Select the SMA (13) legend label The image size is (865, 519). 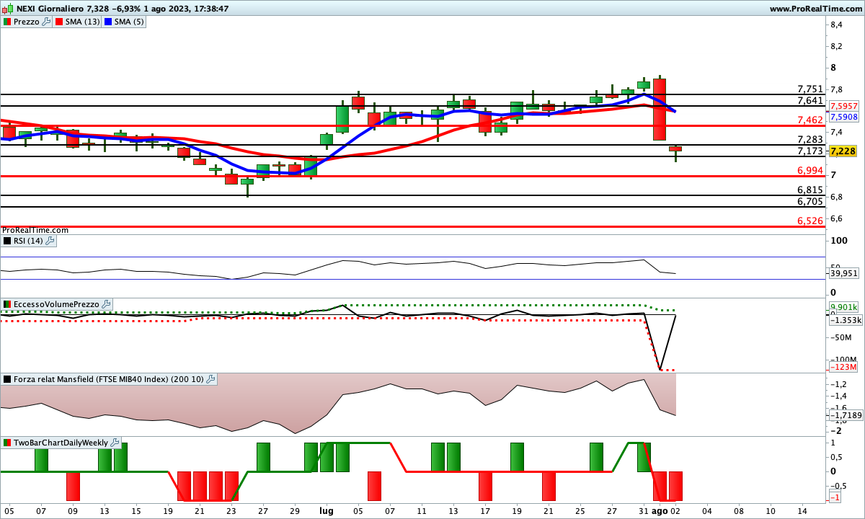click(x=83, y=22)
